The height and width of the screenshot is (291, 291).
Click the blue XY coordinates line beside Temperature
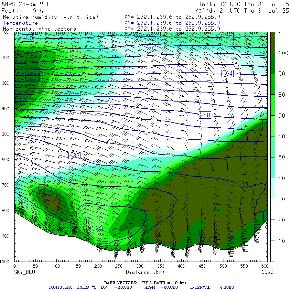coord(172,23)
